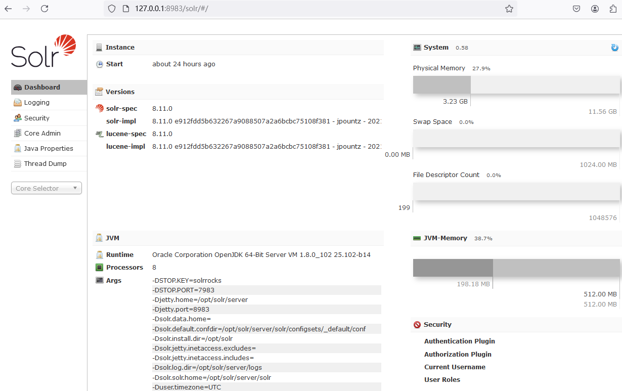The width and height of the screenshot is (622, 391).
Task: Click the Physical Memory usage bar
Action: point(516,84)
